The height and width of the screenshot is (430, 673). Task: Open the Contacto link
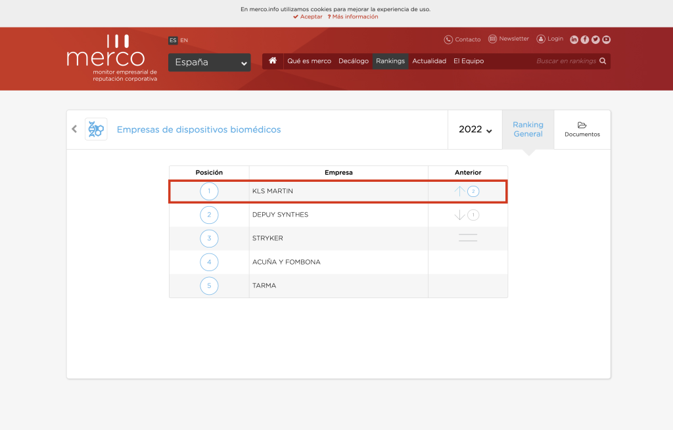tap(468, 39)
